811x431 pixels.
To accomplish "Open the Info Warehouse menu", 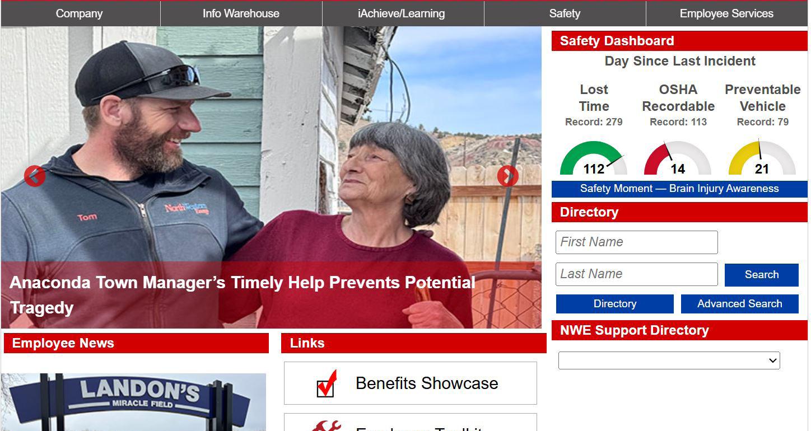I will (241, 13).
